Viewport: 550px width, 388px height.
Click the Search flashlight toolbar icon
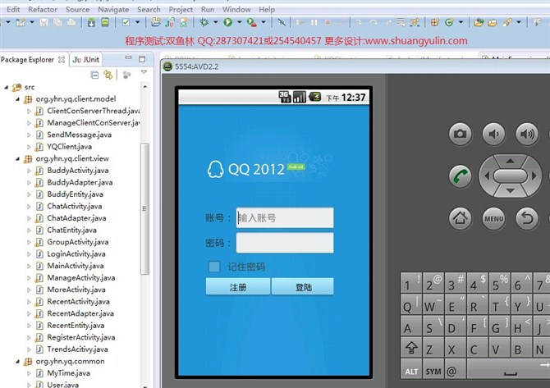506,22
